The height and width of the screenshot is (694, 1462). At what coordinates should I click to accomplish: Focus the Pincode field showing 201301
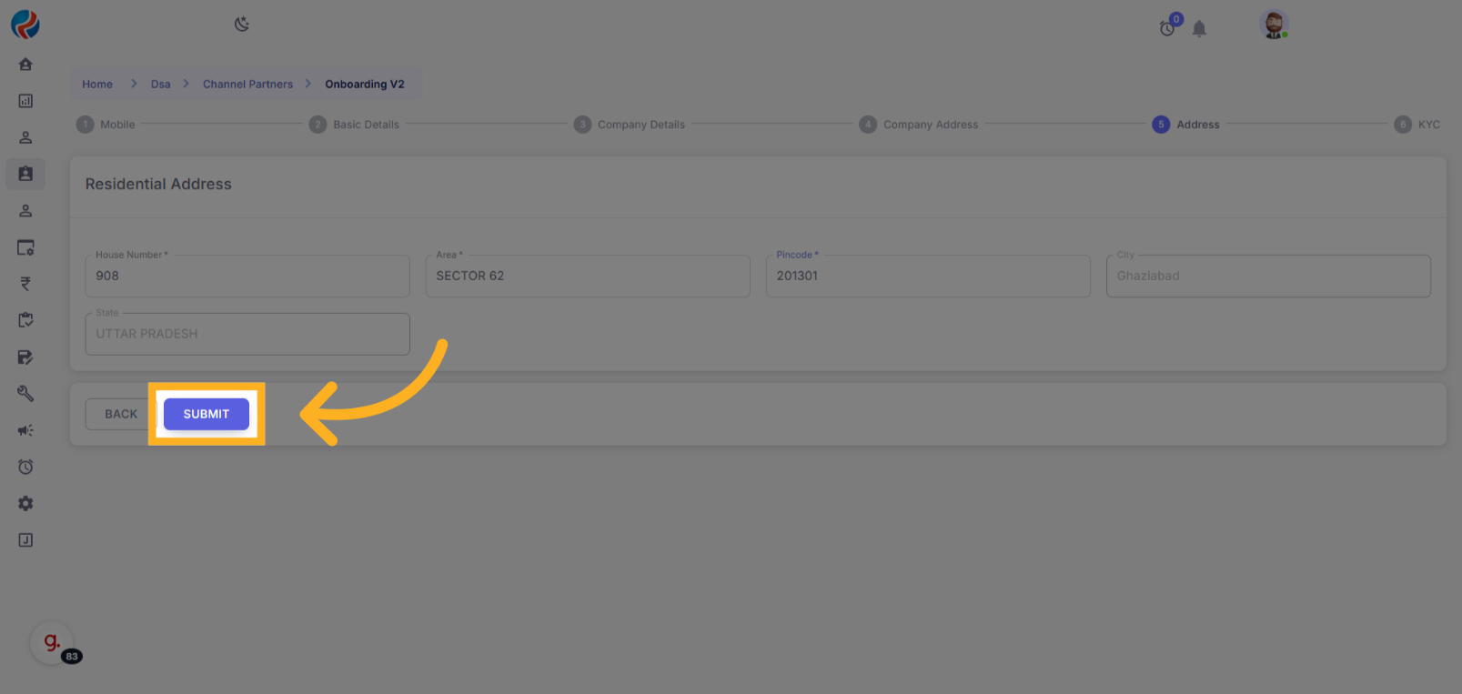[927, 277]
